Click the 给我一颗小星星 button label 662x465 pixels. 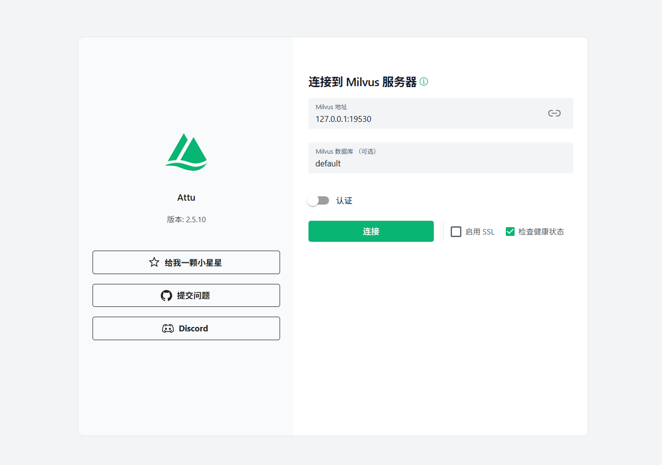[193, 263]
